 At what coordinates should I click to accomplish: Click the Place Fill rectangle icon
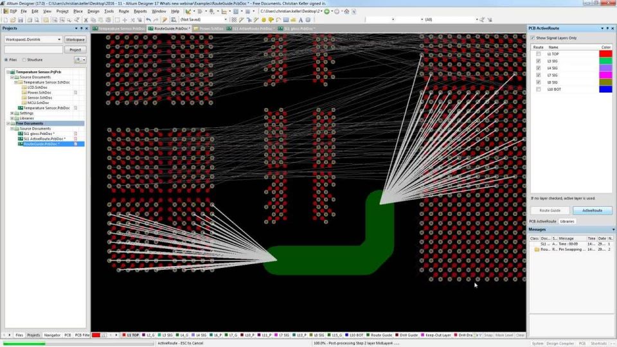(286, 20)
